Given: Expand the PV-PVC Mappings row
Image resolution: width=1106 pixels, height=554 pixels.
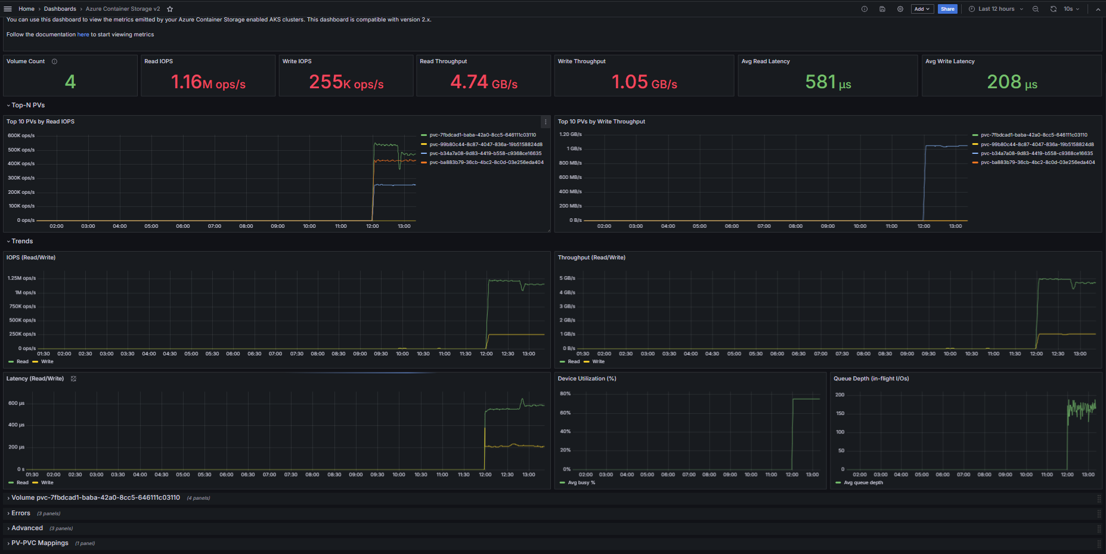Looking at the screenshot, I should click(x=39, y=543).
